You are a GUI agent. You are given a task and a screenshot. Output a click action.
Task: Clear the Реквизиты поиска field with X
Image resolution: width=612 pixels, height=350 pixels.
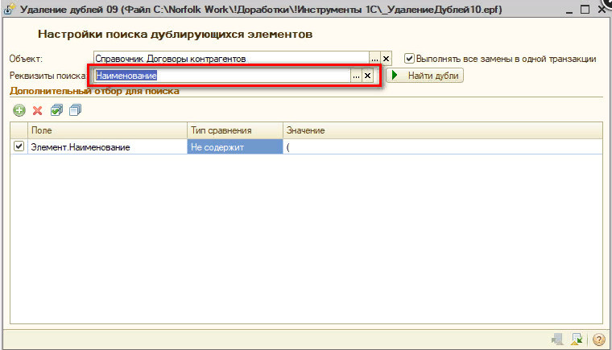pos(368,75)
